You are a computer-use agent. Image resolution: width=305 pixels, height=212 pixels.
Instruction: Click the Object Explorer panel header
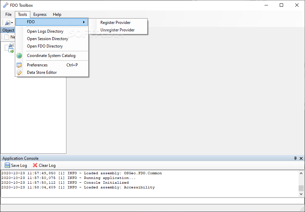click(x=8, y=30)
